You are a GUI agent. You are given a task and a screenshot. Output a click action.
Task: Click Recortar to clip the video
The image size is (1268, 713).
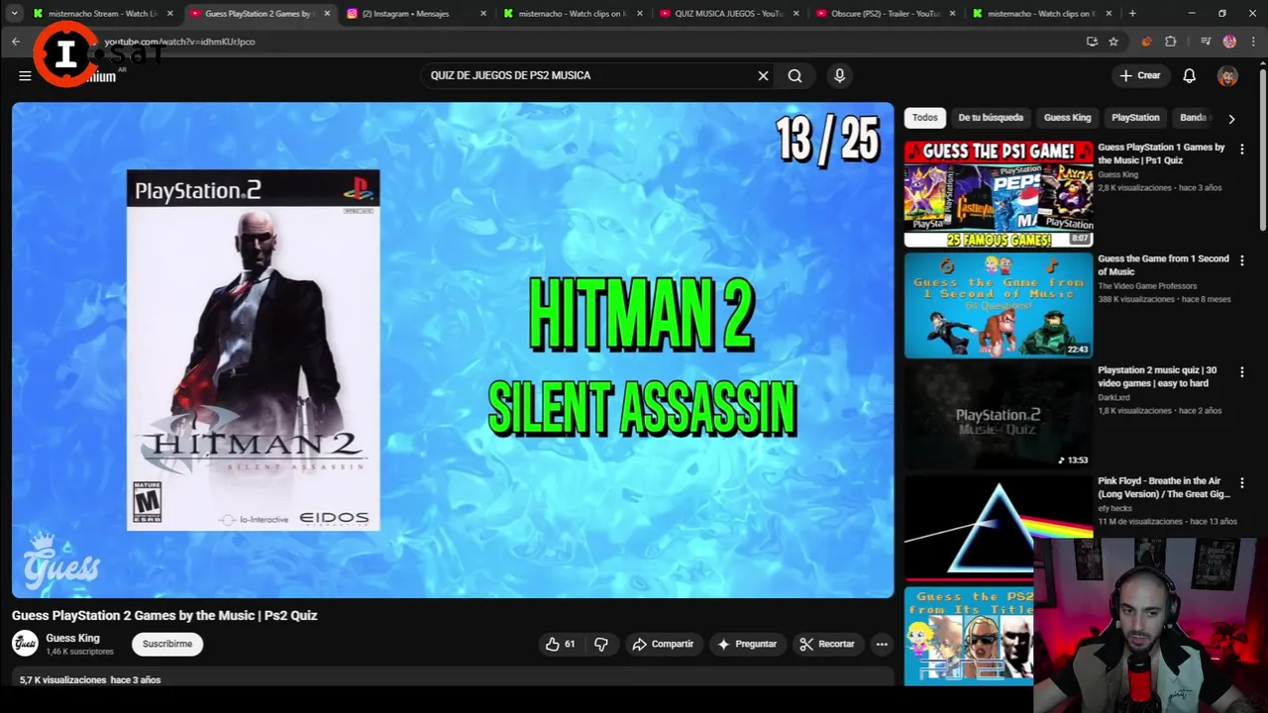click(x=827, y=644)
